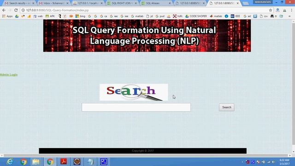Open the csv bookmark

pyautogui.click(x=264, y=16)
